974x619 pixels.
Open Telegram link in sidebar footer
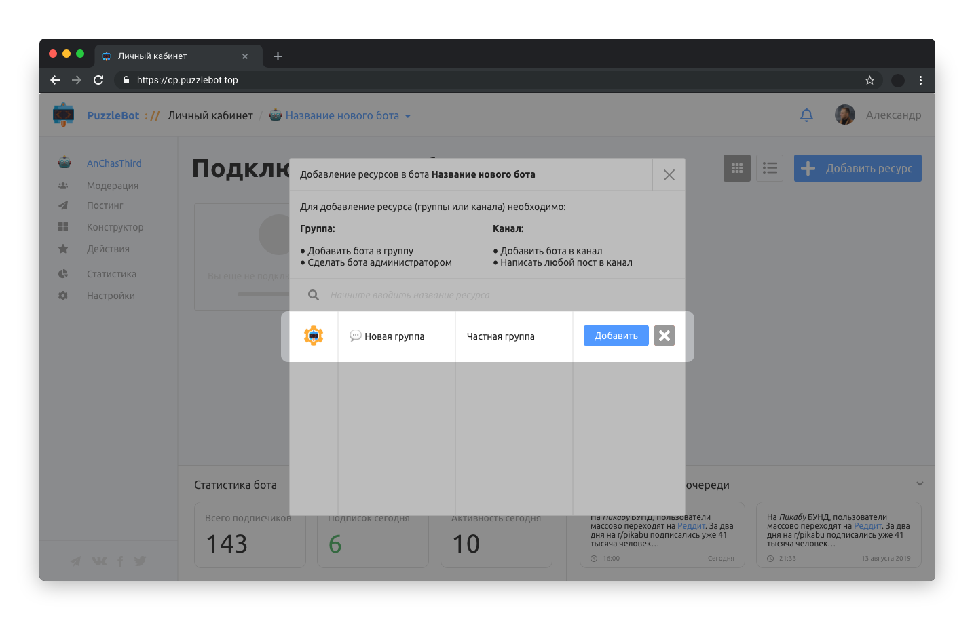pyautogui.click(x=76, y=561)
